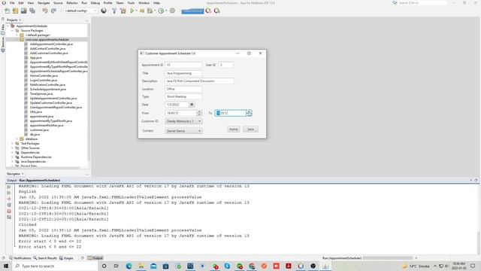
Task: Click the Save button in dialog
Action: (x=250, y=129)
